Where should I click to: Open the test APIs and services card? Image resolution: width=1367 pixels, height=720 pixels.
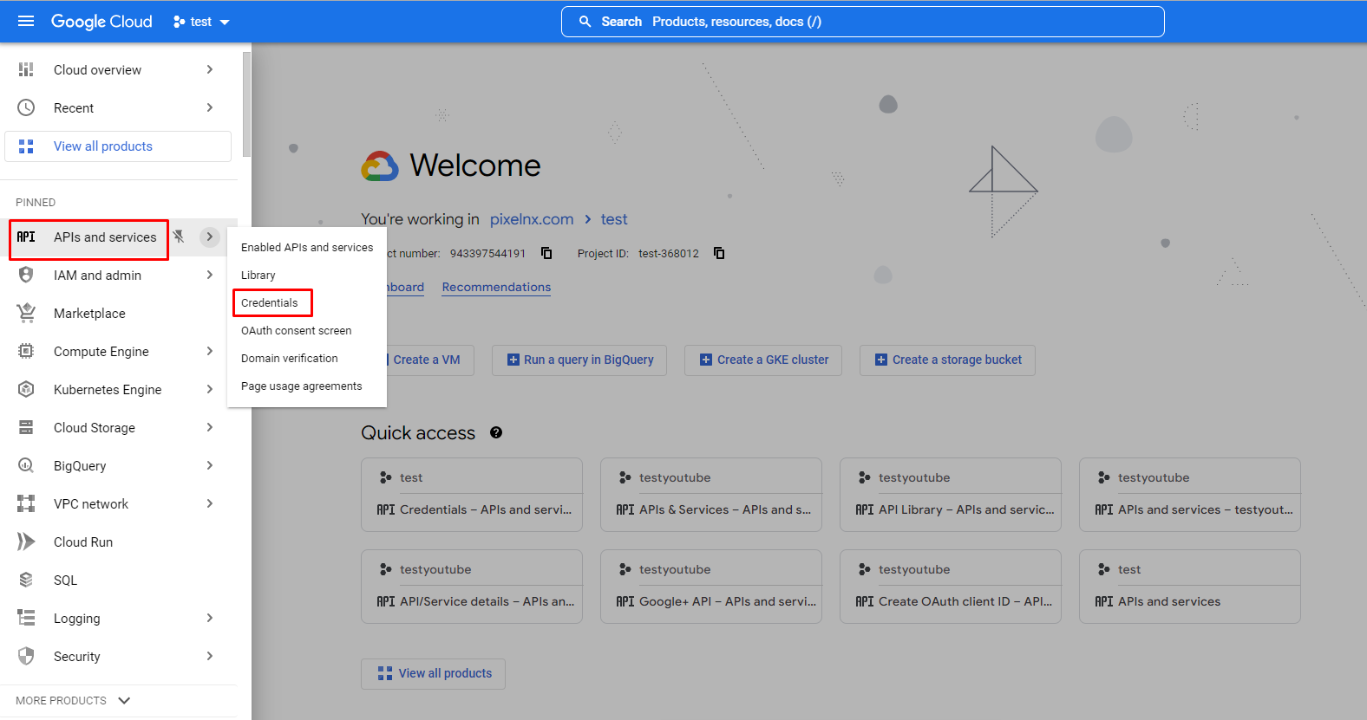pos(1190,587)
